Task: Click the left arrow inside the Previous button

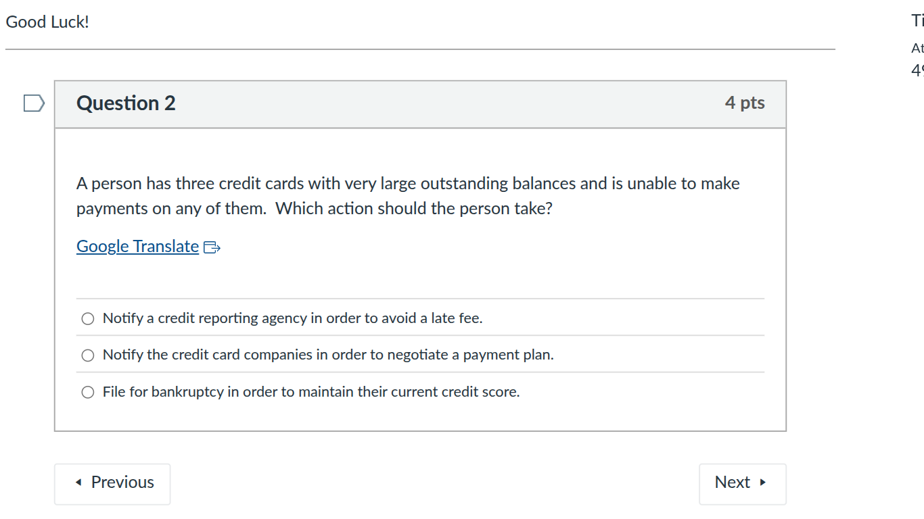Action: [77, 483]
